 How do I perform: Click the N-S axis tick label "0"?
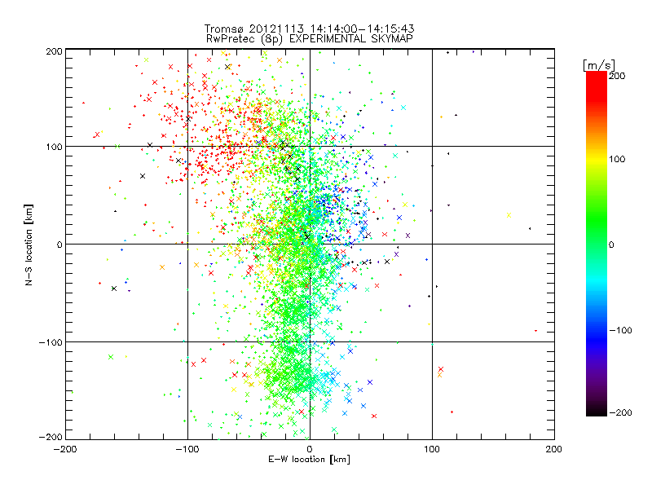pos(59,244)
